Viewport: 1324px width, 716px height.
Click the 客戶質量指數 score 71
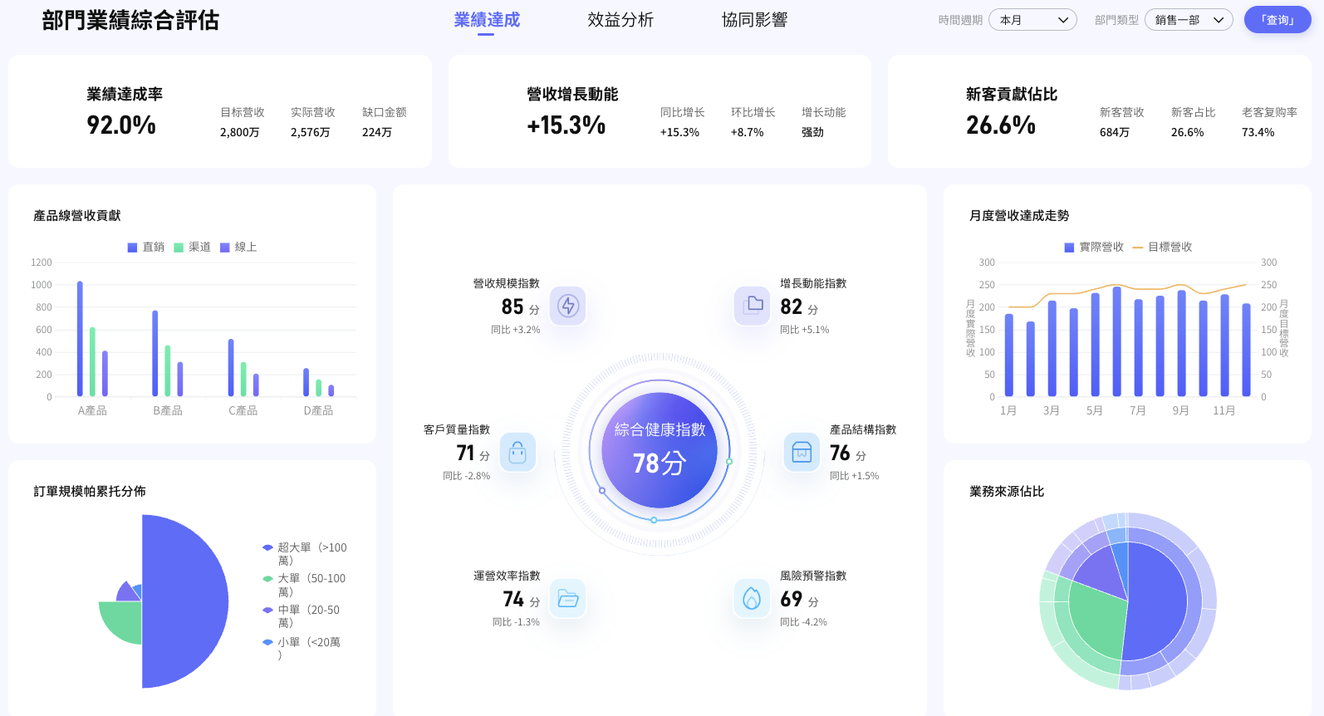(465, 453)
